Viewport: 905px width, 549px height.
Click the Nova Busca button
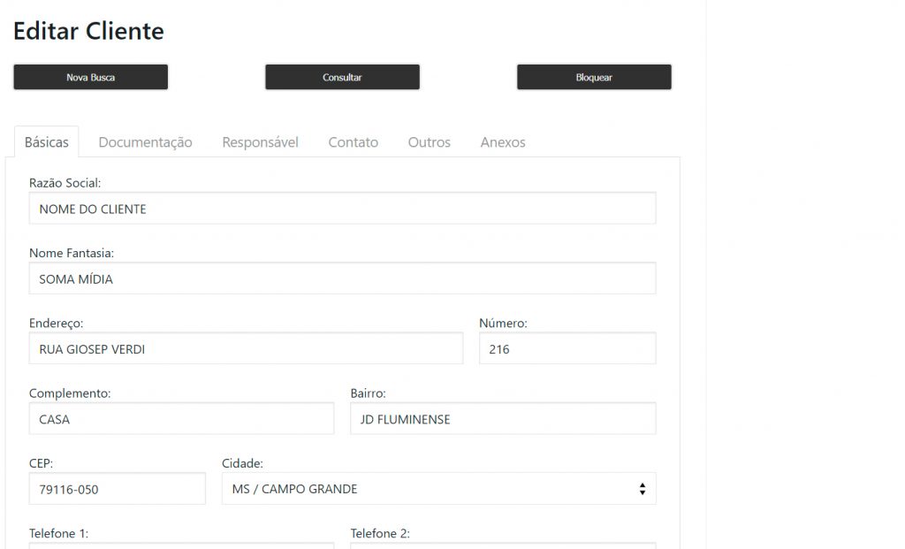pyautogui.click(x=91, y=77)
